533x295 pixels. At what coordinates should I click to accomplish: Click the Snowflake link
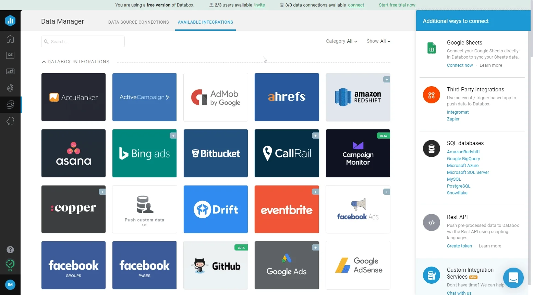click(457, 193)
